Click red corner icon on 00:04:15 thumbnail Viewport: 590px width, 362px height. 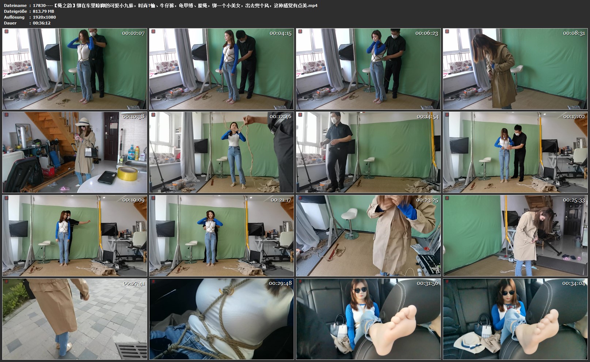153,32
